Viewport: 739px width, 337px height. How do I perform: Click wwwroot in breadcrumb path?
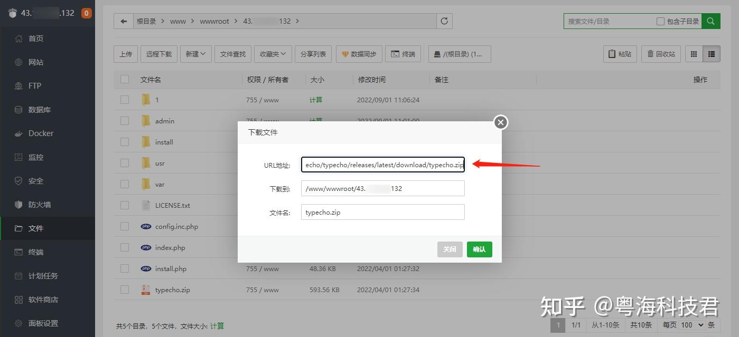214,21
